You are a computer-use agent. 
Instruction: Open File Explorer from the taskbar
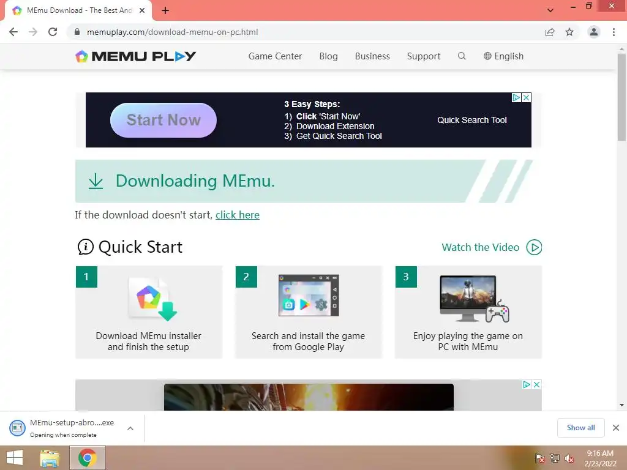[x=50, y=458]
